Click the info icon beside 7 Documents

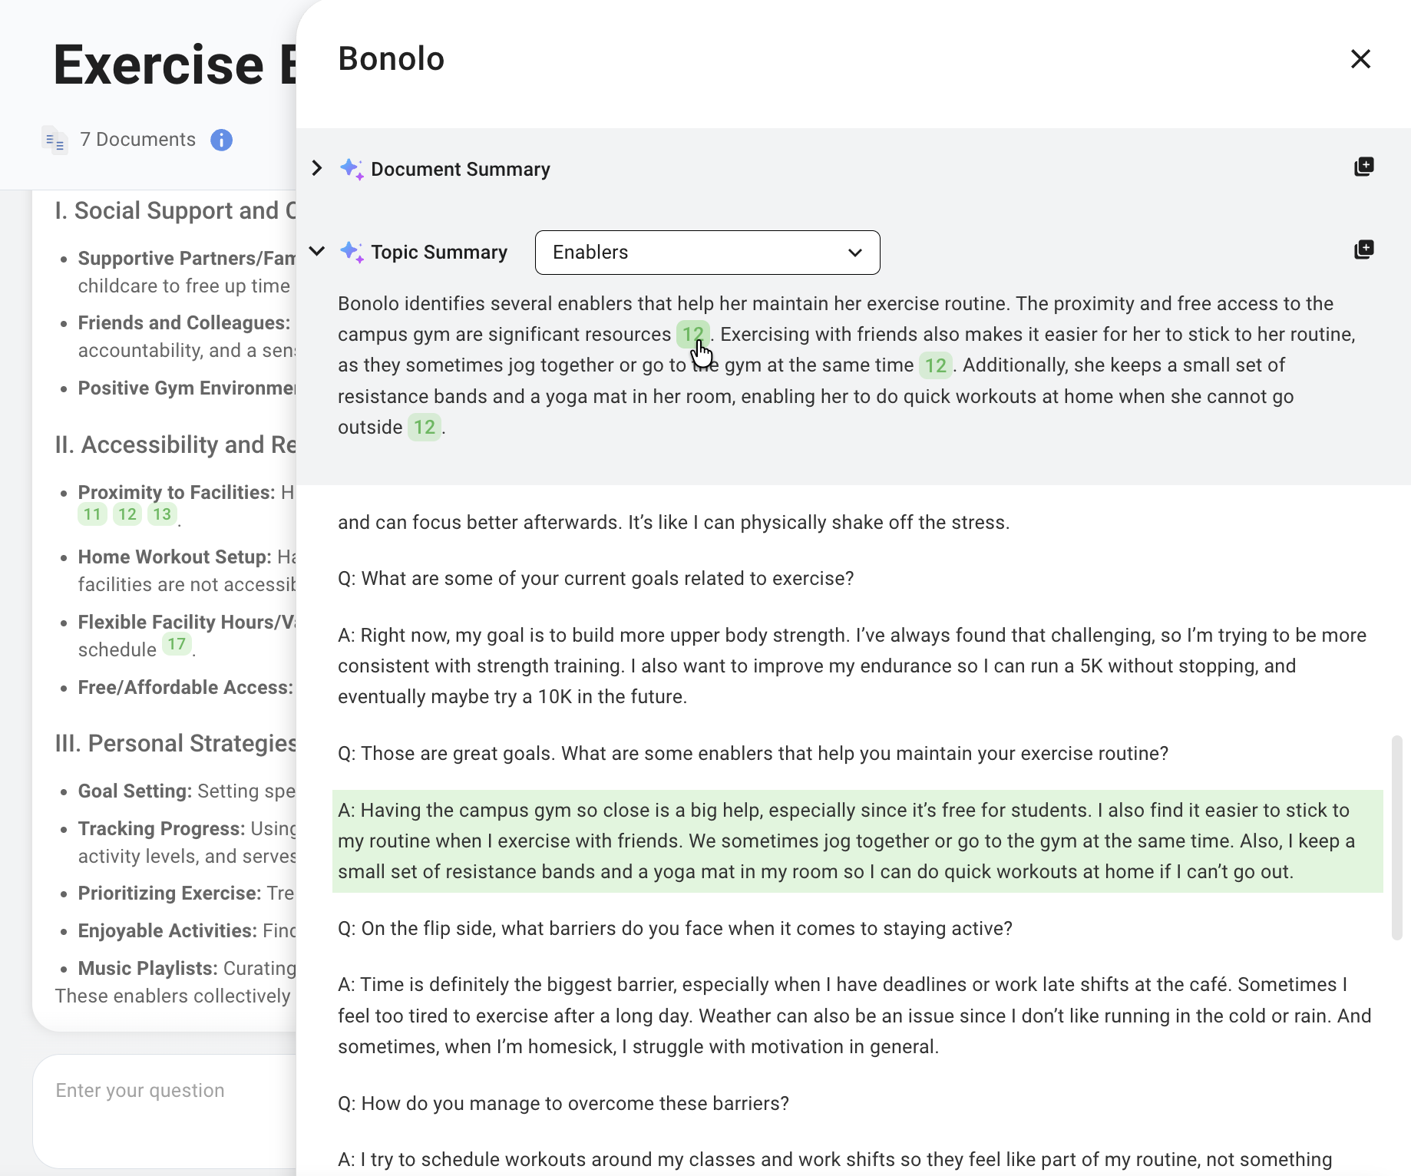pyautogui.click(x=221, y=140)
